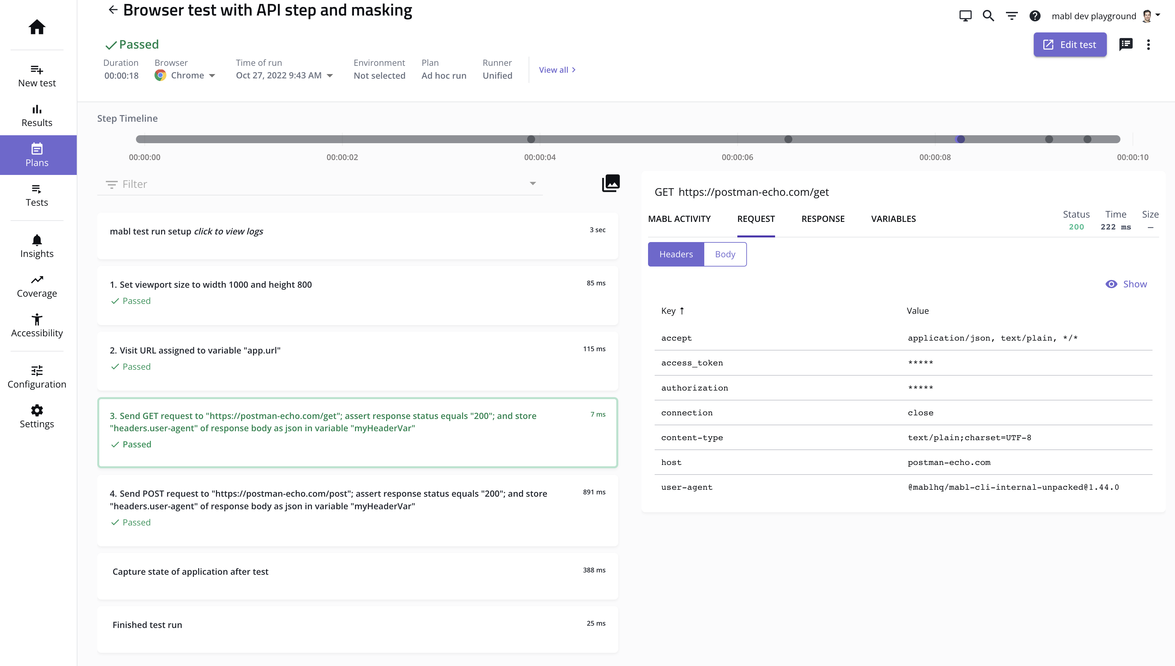
Task: Open Insights from the sidebar
Action: pos(37,247)
